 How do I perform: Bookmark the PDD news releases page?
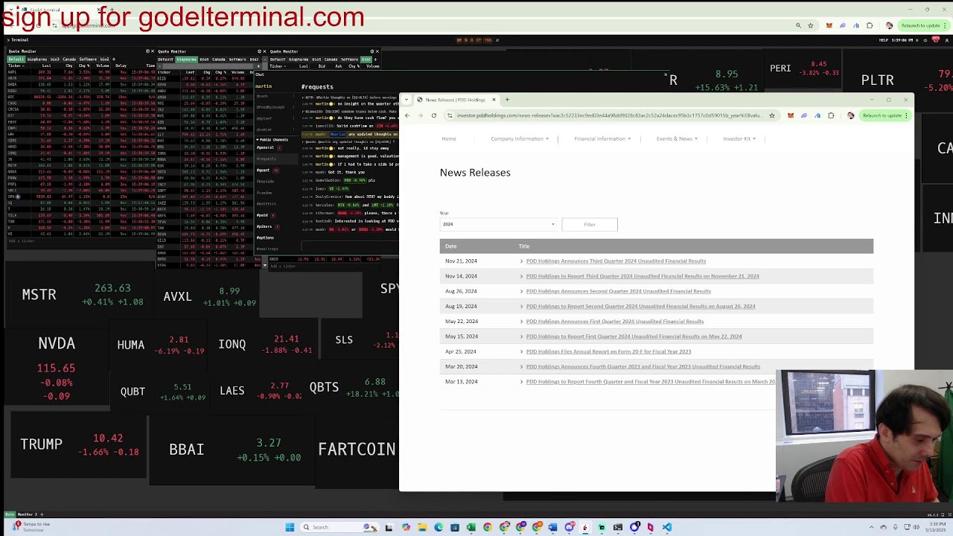click(772, 115)
